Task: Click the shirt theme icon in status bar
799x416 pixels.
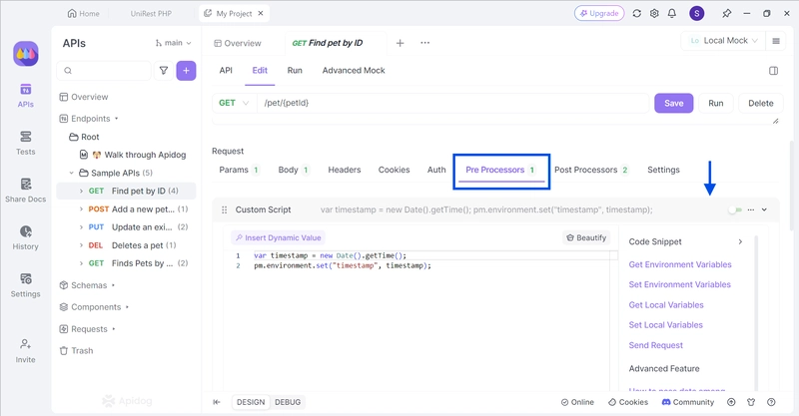Action: point(751,402)
